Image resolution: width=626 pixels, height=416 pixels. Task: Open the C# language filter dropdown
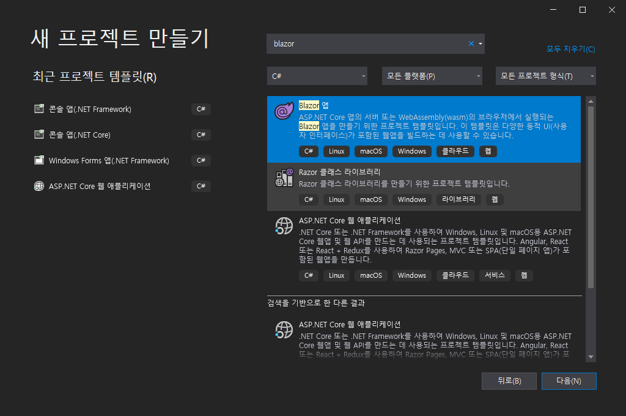pyautogui.click(x=317, y=76)
